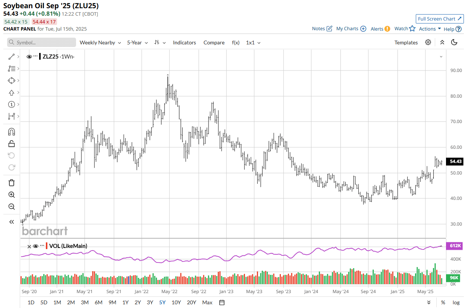Click the trash can delete drawings icon
Image resolution: width=468 pixels, height=308 pixels.
pos(11,183)
